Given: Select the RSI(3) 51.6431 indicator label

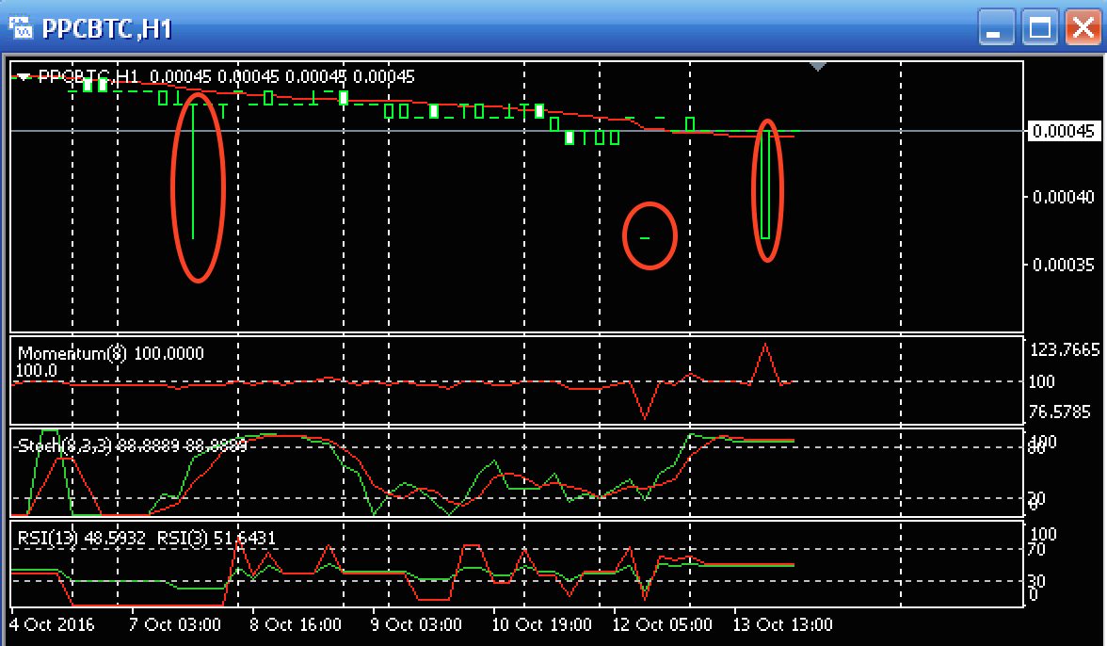Looking at the screenshot, I should [217, 538].
